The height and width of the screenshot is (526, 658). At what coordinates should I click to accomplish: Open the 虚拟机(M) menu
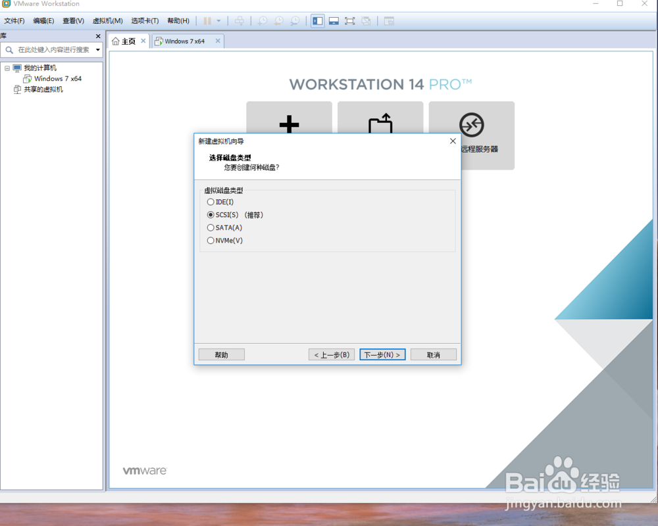pos(108,21)
